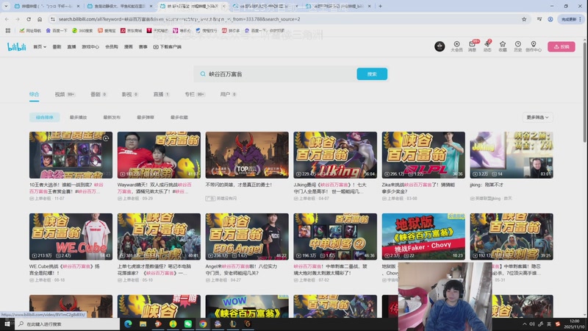Open the 地狱版 Faker Chovy video thumbnail
The height and width of the screenshot is (331, 588).
[423, 236]
